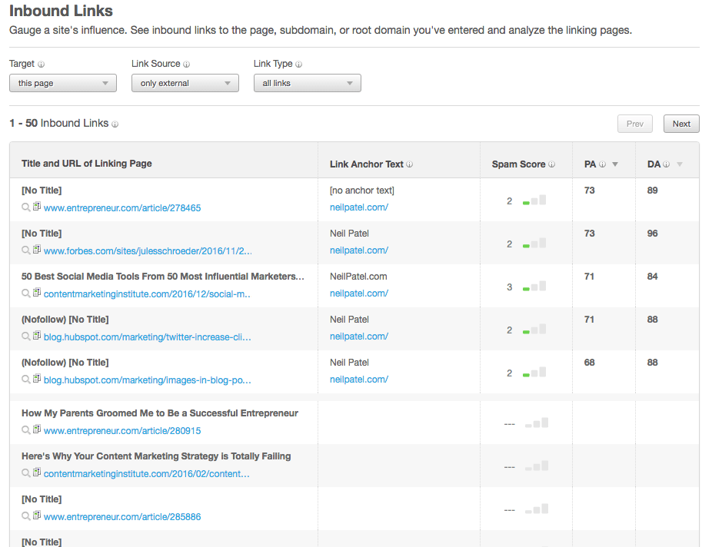Click PA value 68 in hubspot images row

pos(590,363)
